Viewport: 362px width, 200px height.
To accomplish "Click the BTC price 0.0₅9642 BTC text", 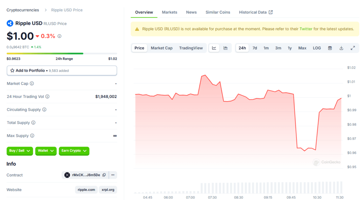I will pos(18,47).
